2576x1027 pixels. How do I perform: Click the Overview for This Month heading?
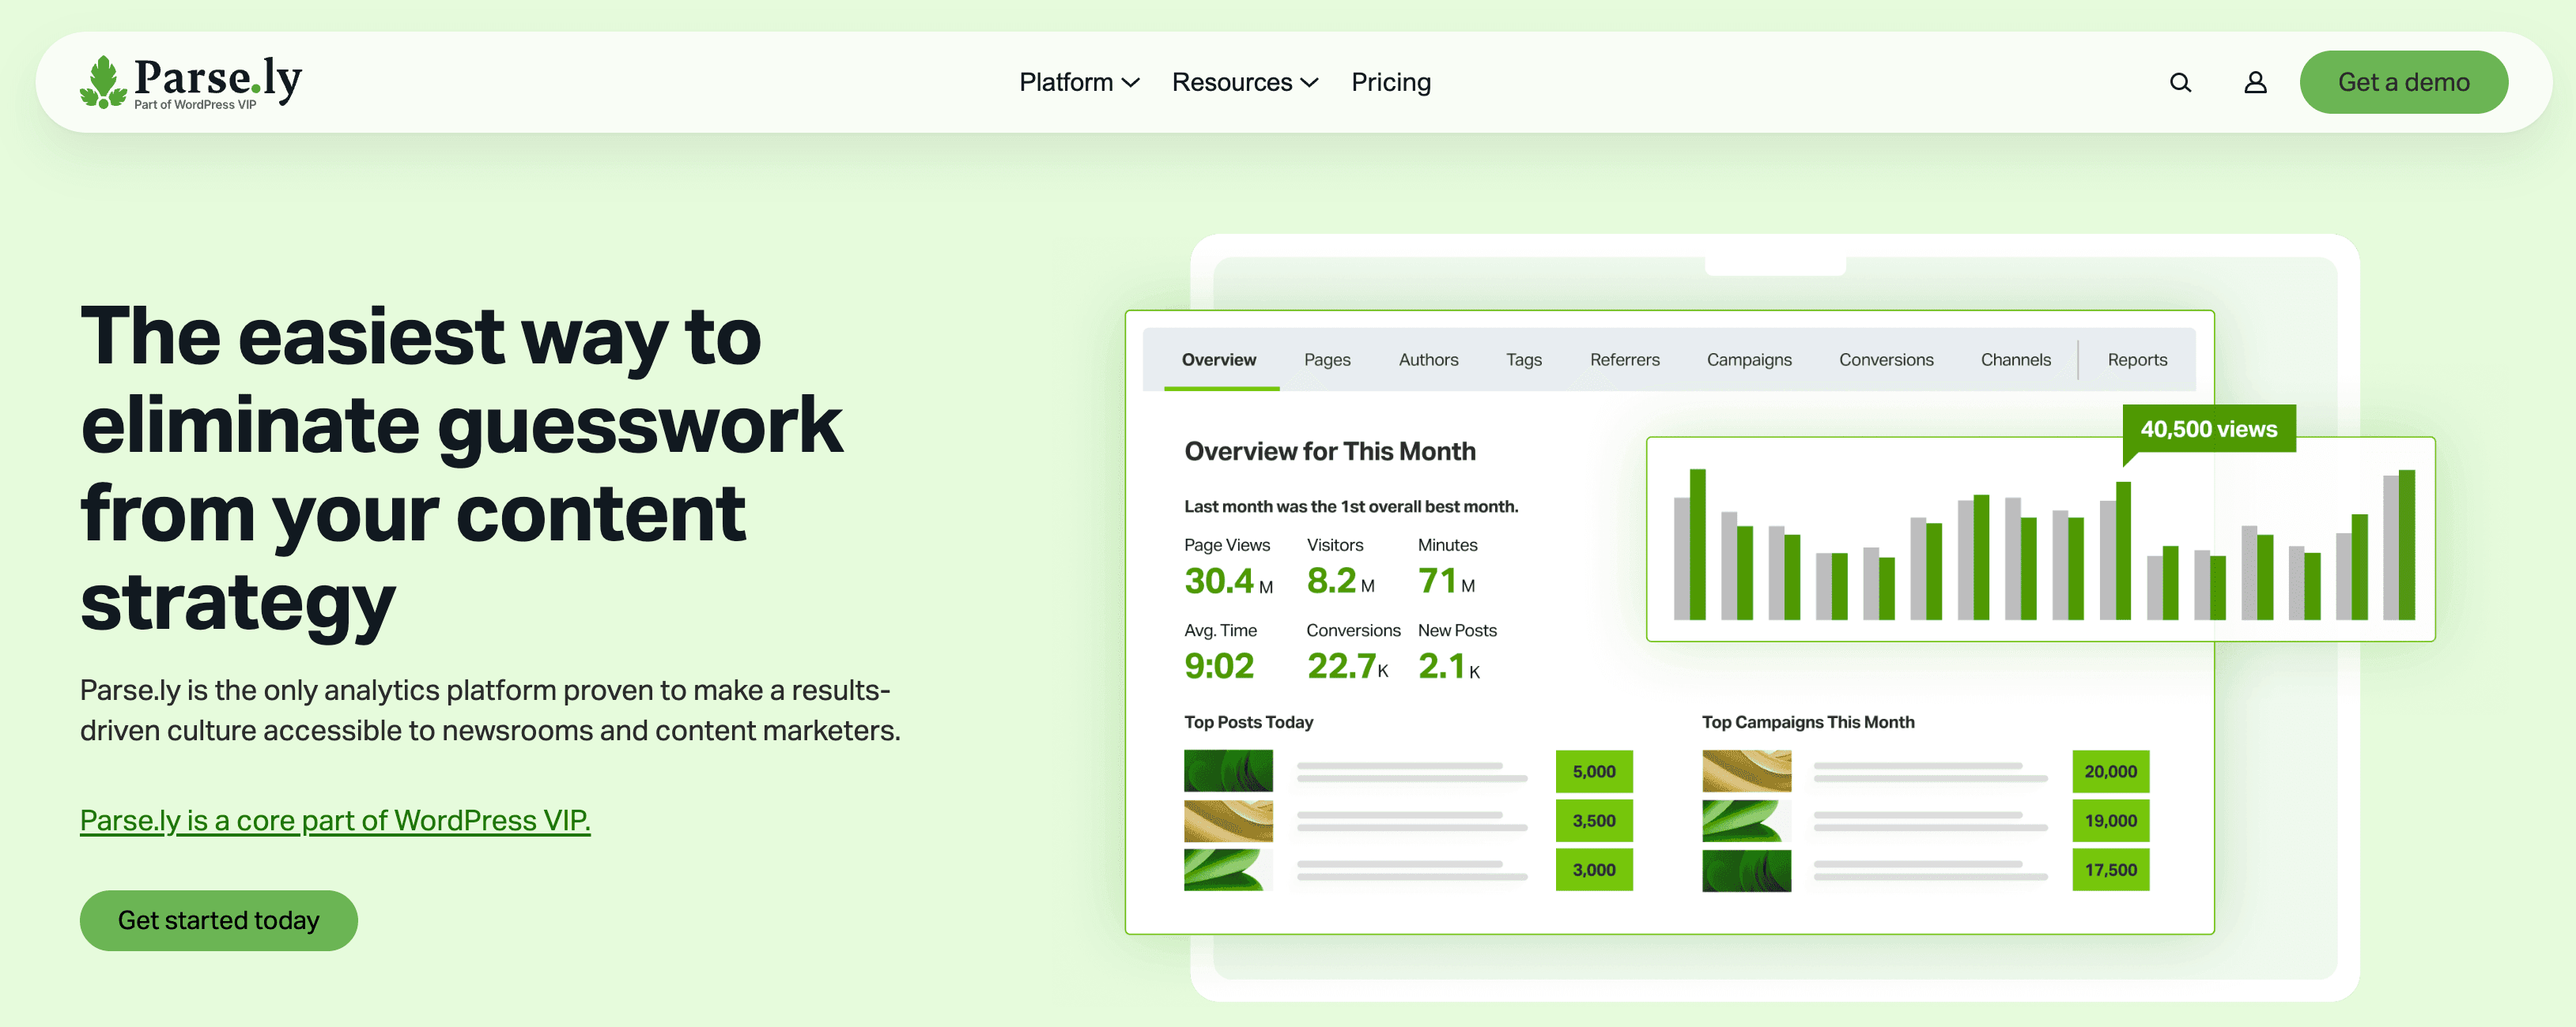[1329, 452]
